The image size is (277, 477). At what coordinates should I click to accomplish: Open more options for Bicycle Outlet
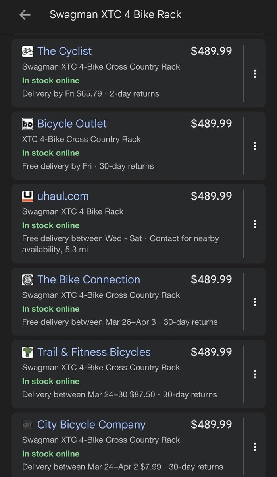[x=255, y=146]
